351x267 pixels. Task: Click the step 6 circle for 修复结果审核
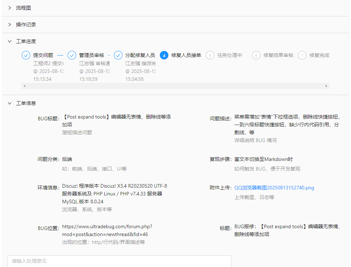click(256, 55)
